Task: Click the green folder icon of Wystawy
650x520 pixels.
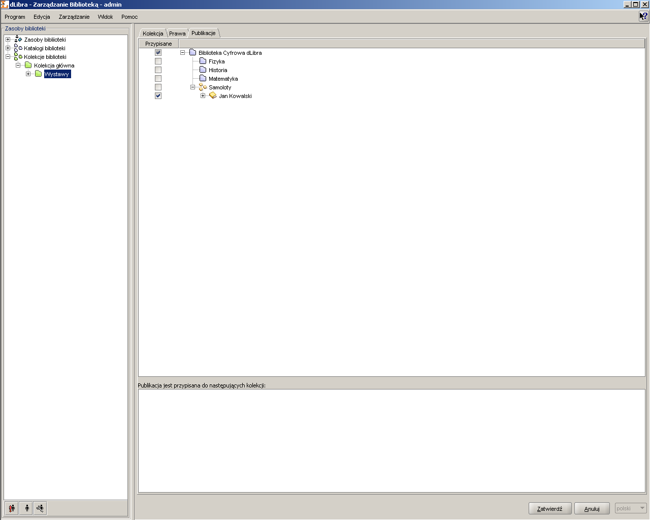Action: coord(38,74)
